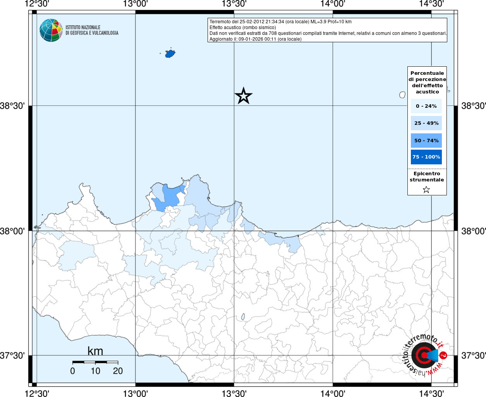Image resolution: width=486 pixels, height=397 pixels.
Task: Click the INGV globe logo
Action: (51, 30)
